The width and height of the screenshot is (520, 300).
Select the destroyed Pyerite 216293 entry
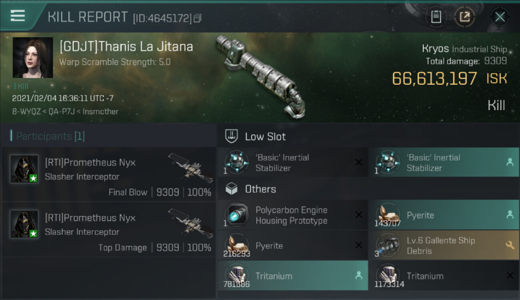(292, 246)
